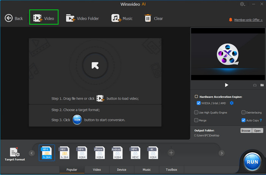Click the small RUN icon in Step 3
Viewport: 266px width, 175px height.
pos(77,120)
